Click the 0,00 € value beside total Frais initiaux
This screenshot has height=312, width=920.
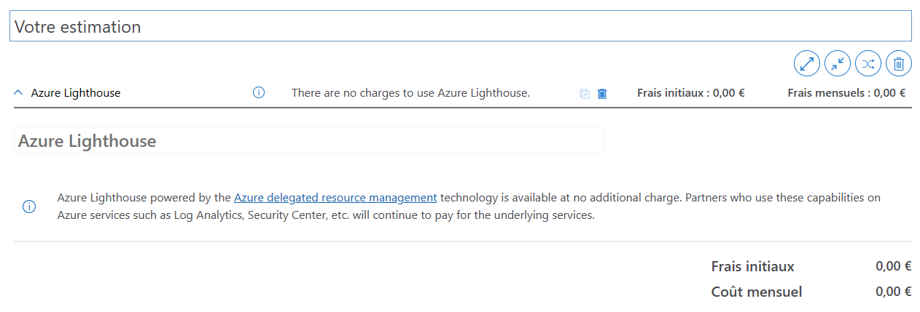click(894, 266)
